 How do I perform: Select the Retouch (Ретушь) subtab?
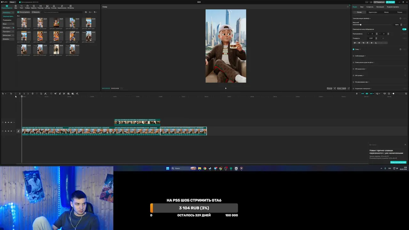pos(400,12)
